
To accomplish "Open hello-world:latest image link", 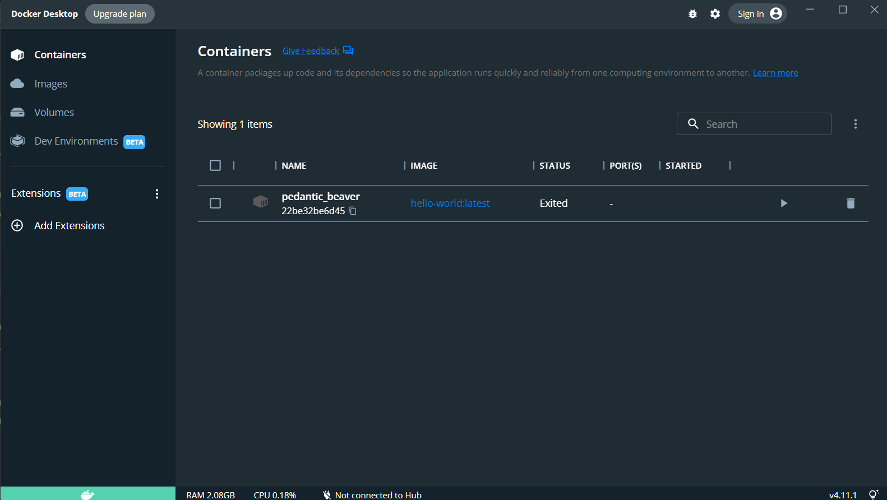I will [x=450, y=203].
